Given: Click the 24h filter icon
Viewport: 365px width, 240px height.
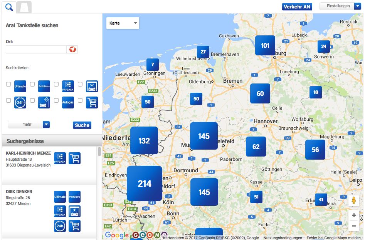Looking at the screenshot, I should [20, 102].
